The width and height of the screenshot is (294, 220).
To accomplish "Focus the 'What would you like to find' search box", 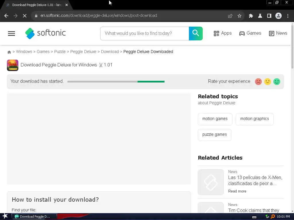I will click(x=145, y=34).
